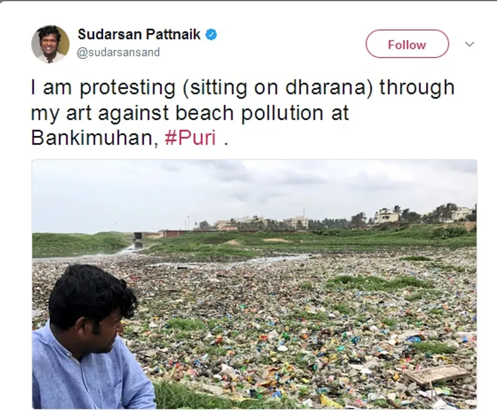497x415 pixels.
Task: Click the blue verified badge
Action: pos(212,35)
